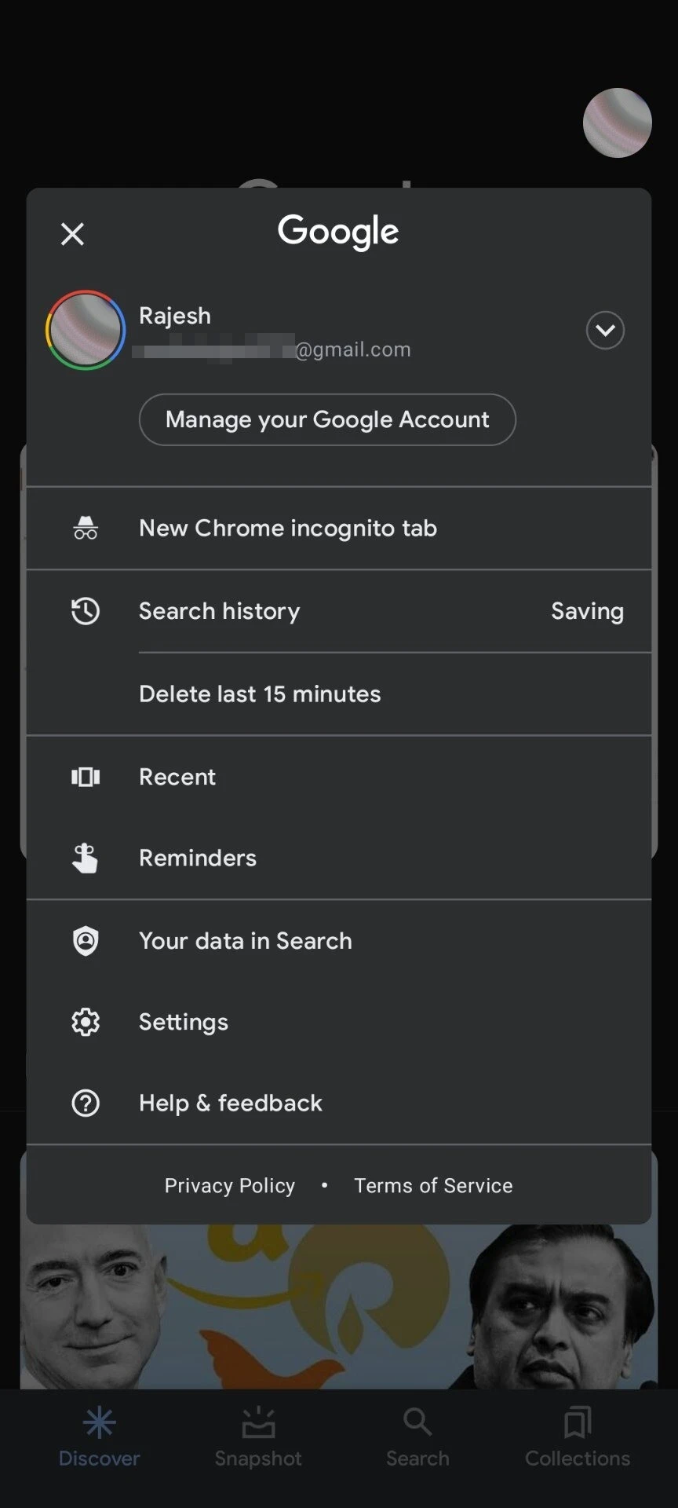Tap the top-right account avatar
Viewport: 678px width, 1508px height.
coord(617,123)
